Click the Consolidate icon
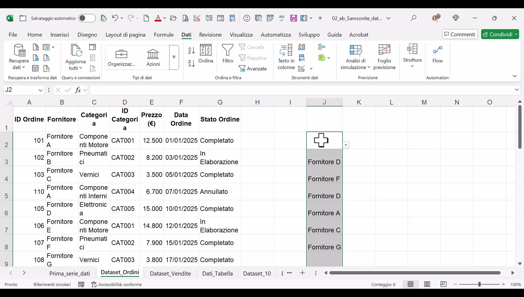This screenshot has height=297, width=524. (322, 47)
